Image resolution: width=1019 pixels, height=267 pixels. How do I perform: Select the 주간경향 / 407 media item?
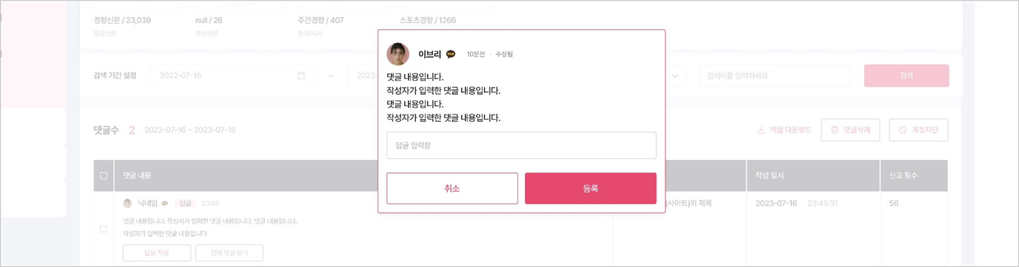tap(321, 20)
